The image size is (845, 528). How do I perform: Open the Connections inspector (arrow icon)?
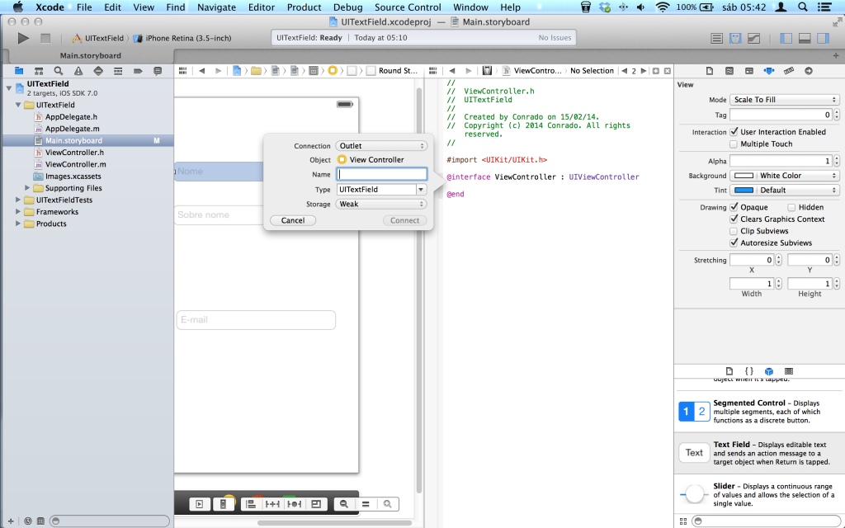coord(808,71)
